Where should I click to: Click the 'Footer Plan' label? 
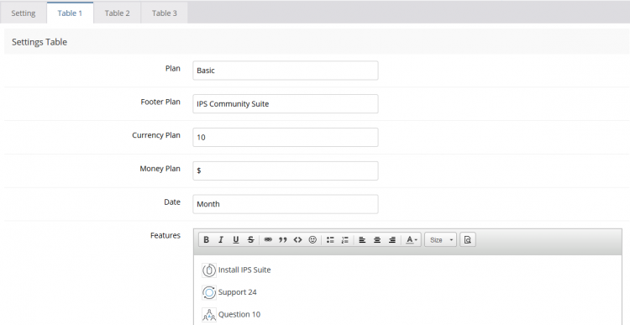point(160,102)
